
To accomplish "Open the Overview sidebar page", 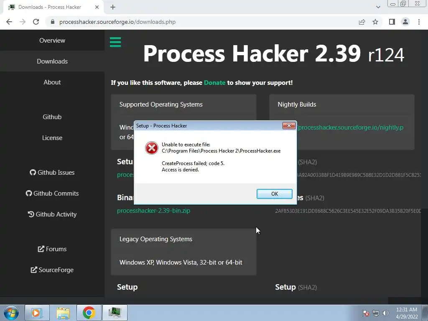I will (x=52, y=41).
